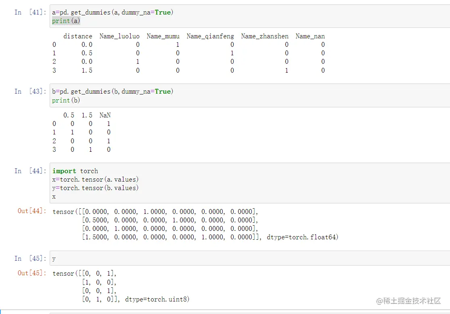Click the 'Name_nan' column header
This screenshot has width=450, height=314.
[310, 36]
